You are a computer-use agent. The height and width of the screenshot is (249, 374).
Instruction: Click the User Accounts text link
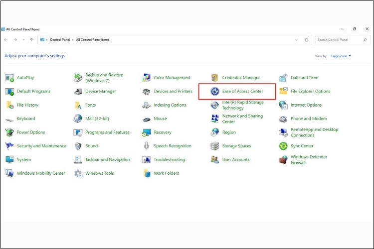236,160
